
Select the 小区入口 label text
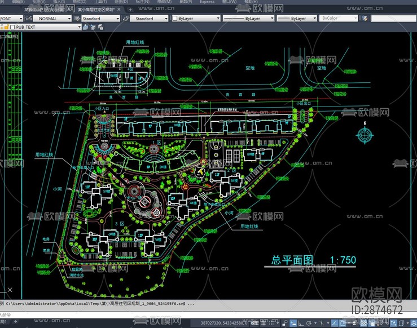[102, 109]
